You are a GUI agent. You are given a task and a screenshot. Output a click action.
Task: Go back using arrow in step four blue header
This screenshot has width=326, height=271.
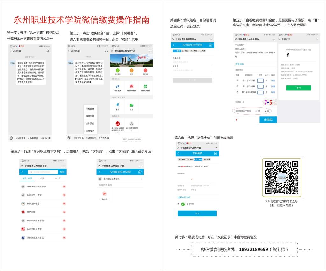point(174,45)
